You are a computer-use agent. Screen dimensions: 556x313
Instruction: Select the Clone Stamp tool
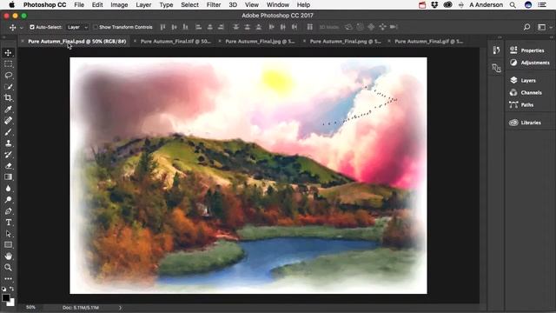8,143
